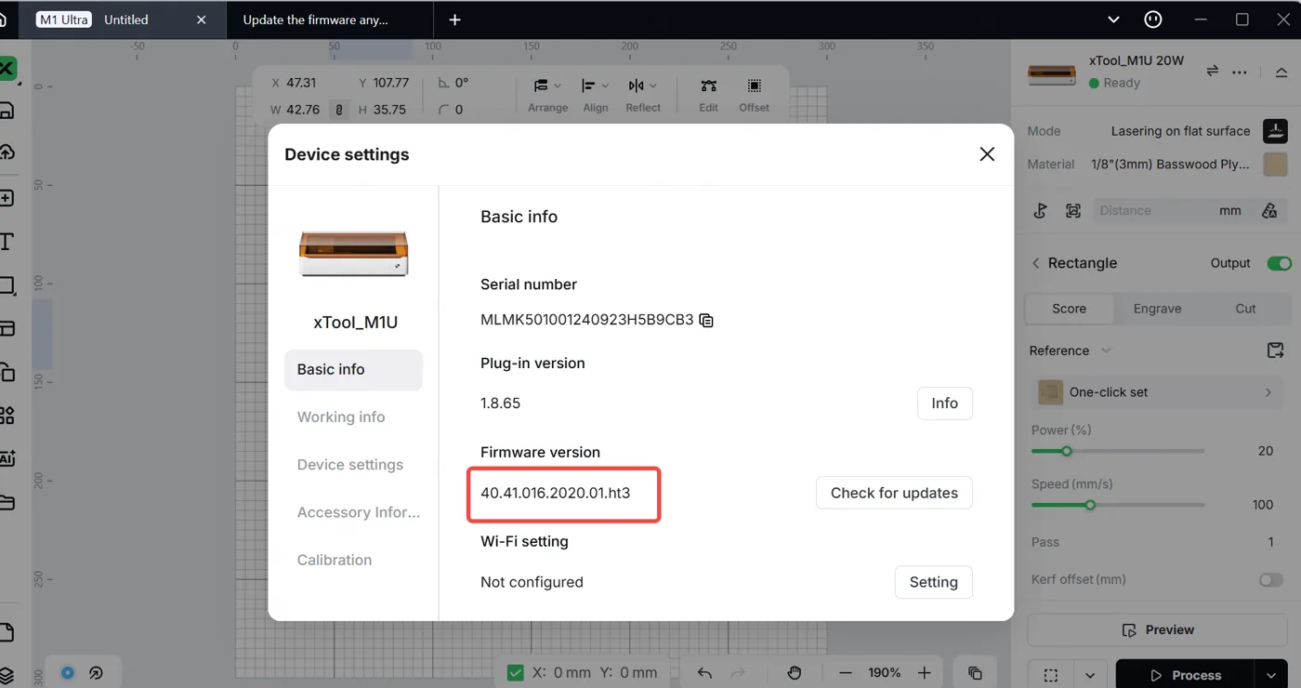Open plug-in version Info
Viewport: 1301px width, 688px height.
944,404
